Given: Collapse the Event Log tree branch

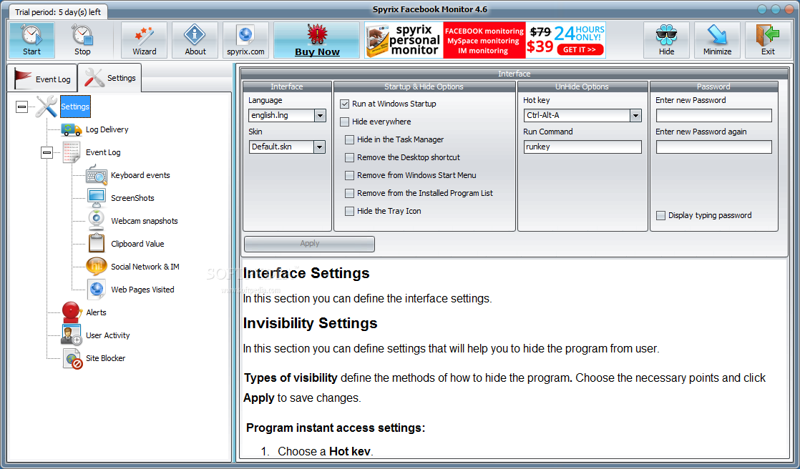Looking at the screenshot, I should tap(47, 152).
